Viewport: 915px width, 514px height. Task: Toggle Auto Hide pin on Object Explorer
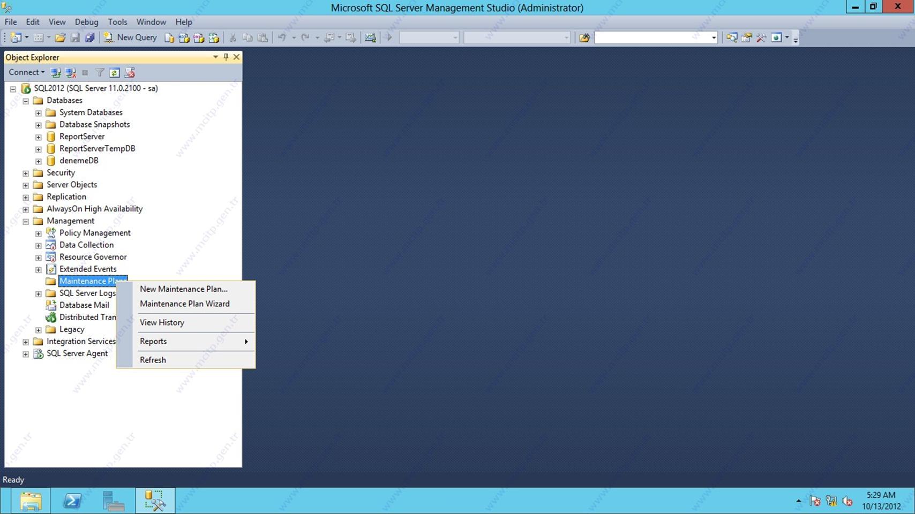click(226, 57)
